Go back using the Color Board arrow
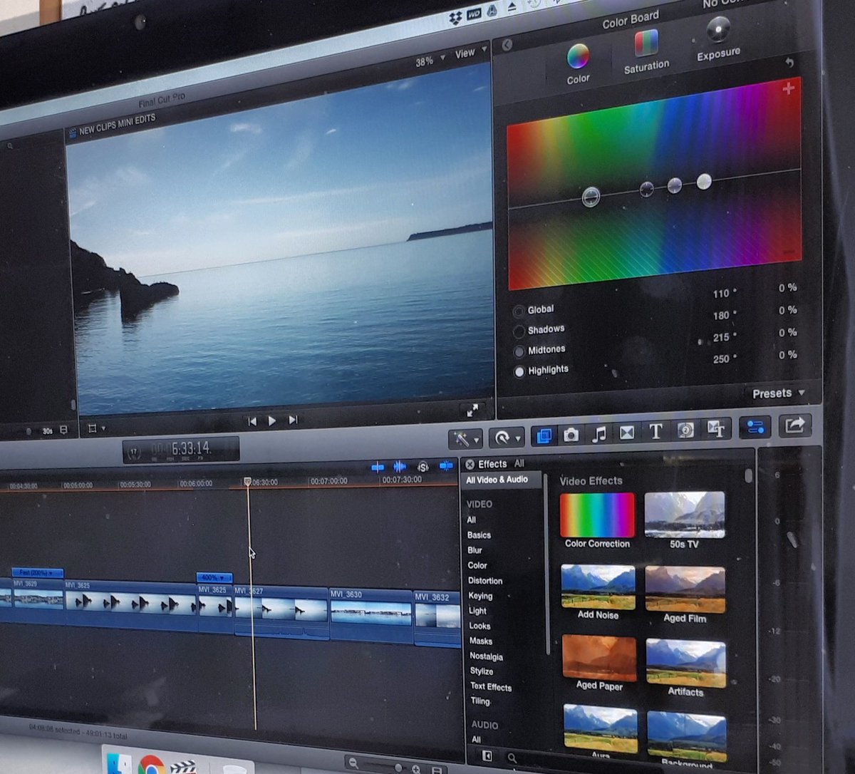 (507, 46)
